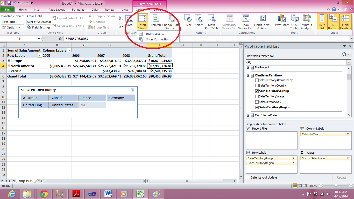
Task: Select United States in the slicer
Action: (x=63, y=105)
